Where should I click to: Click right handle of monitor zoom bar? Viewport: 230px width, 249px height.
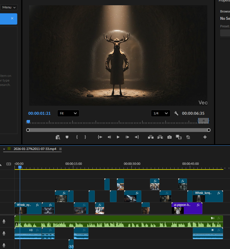[209, 130]
